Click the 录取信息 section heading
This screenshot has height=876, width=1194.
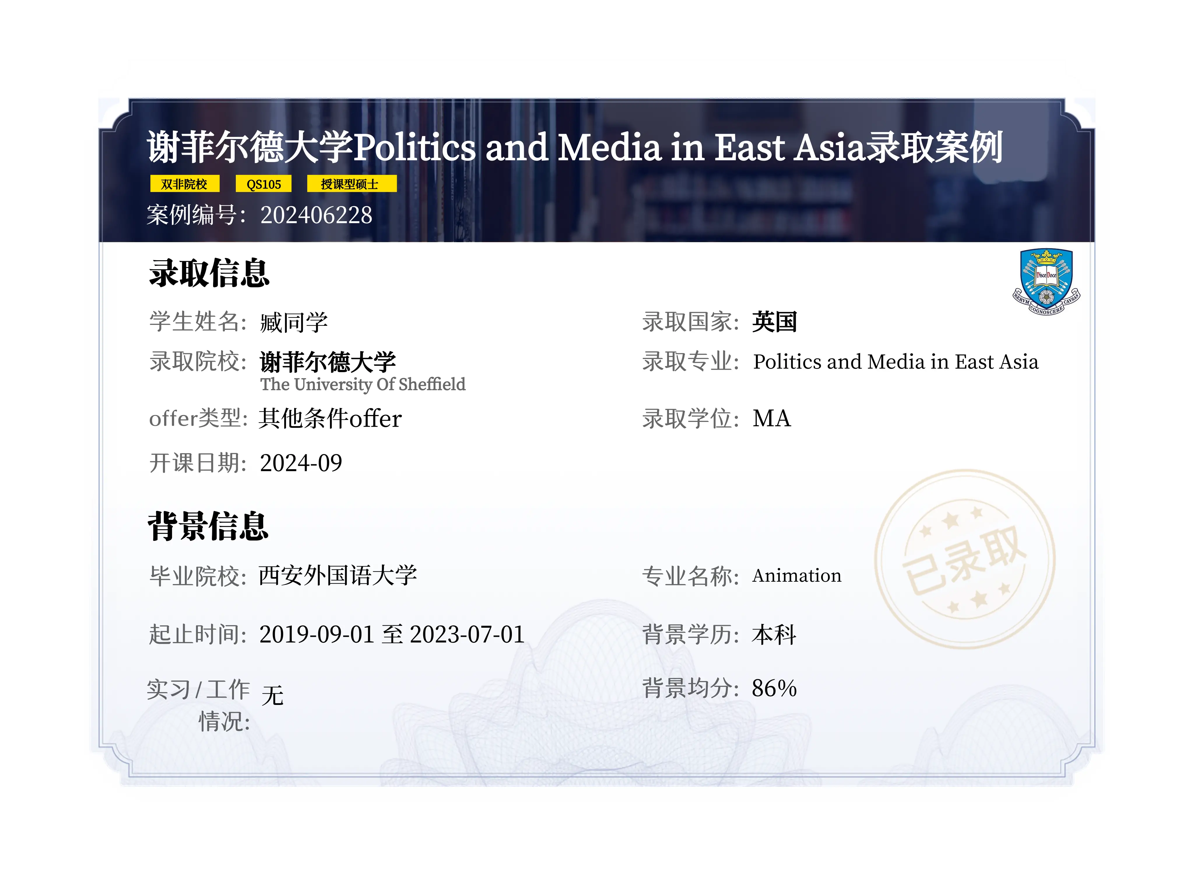coord(209,274)
